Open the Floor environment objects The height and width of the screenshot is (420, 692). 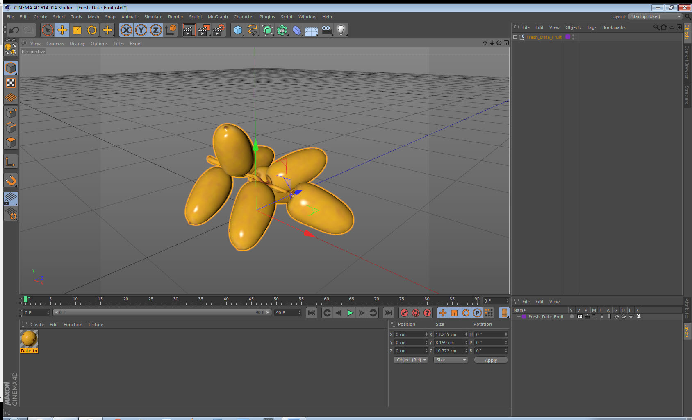point(312,30)
